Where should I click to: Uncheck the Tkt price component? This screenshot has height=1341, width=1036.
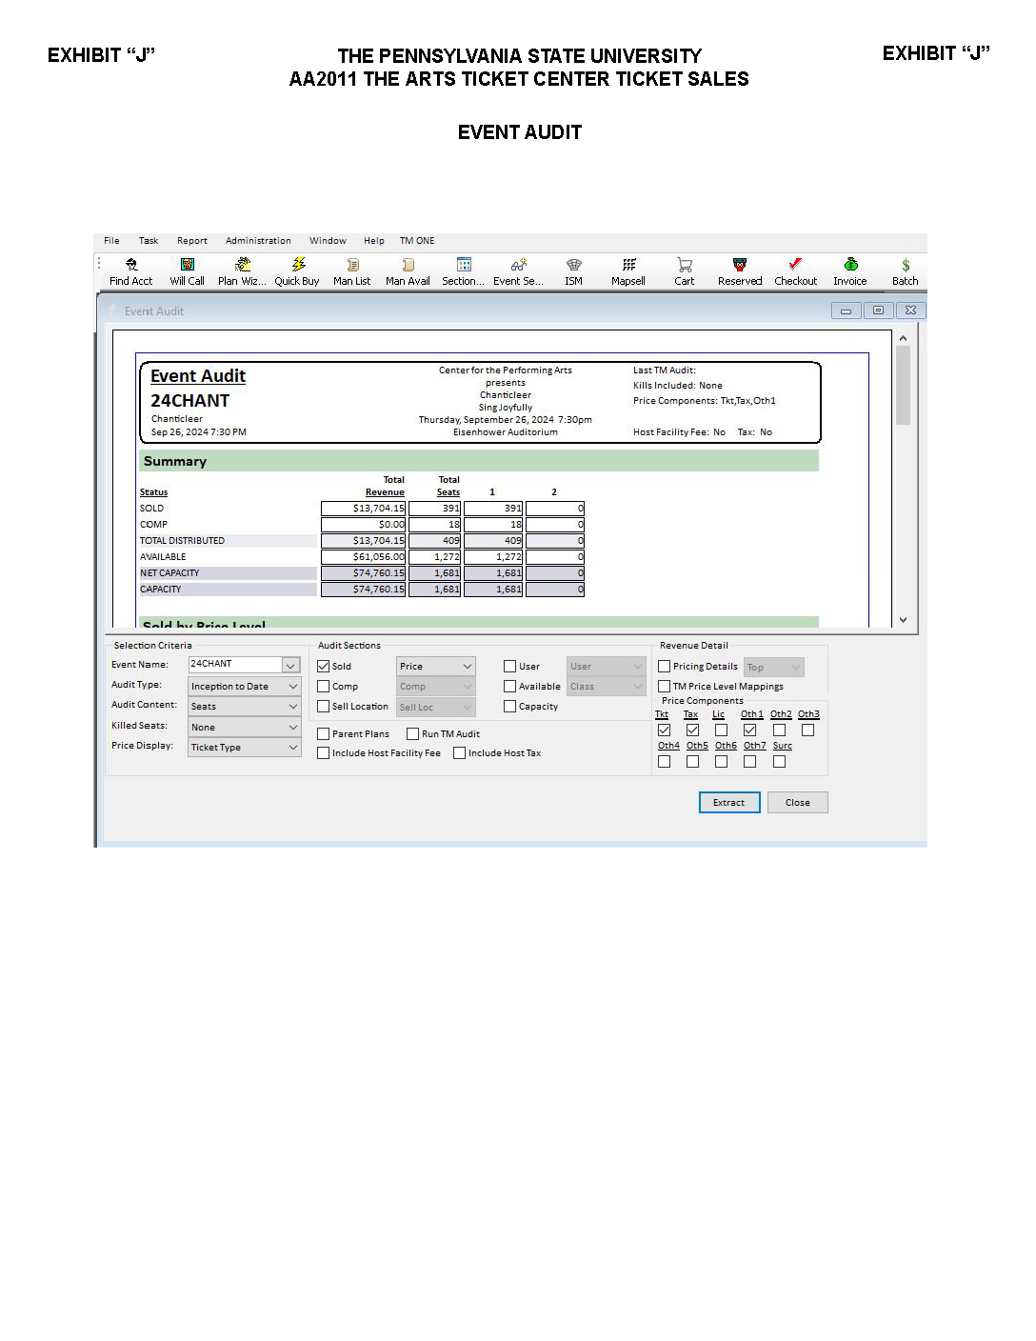click(x=665, y=731)
